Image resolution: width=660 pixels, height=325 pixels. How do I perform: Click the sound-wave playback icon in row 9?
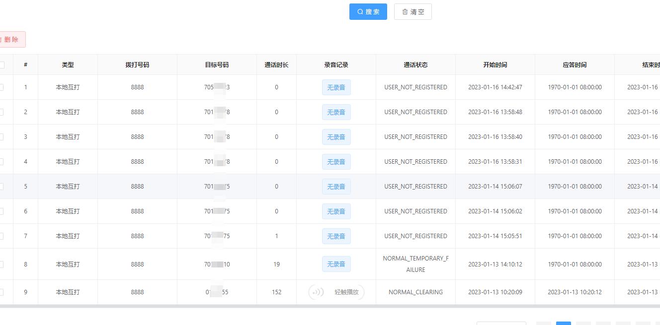coord(317,292)
